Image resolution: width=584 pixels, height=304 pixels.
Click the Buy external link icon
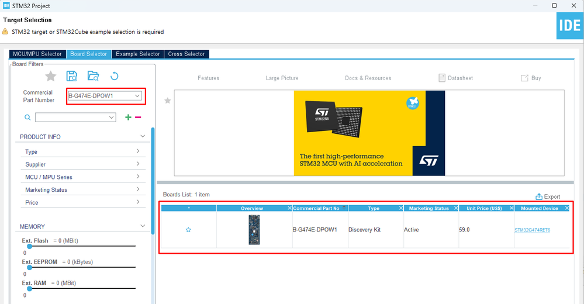524,78
